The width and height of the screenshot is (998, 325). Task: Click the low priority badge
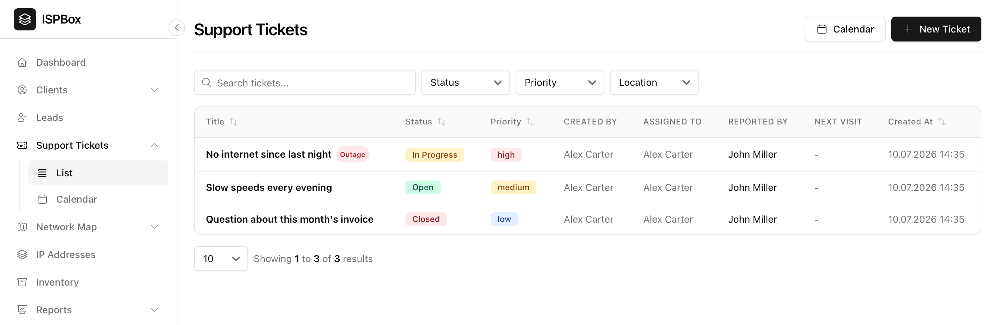click(x=504, y=219)
